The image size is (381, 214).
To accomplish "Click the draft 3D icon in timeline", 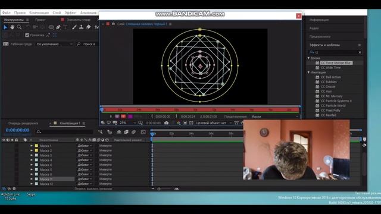I will click(x=110, y=132).
